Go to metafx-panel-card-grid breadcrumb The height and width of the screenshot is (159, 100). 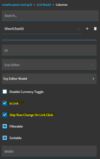click(17, 5)
